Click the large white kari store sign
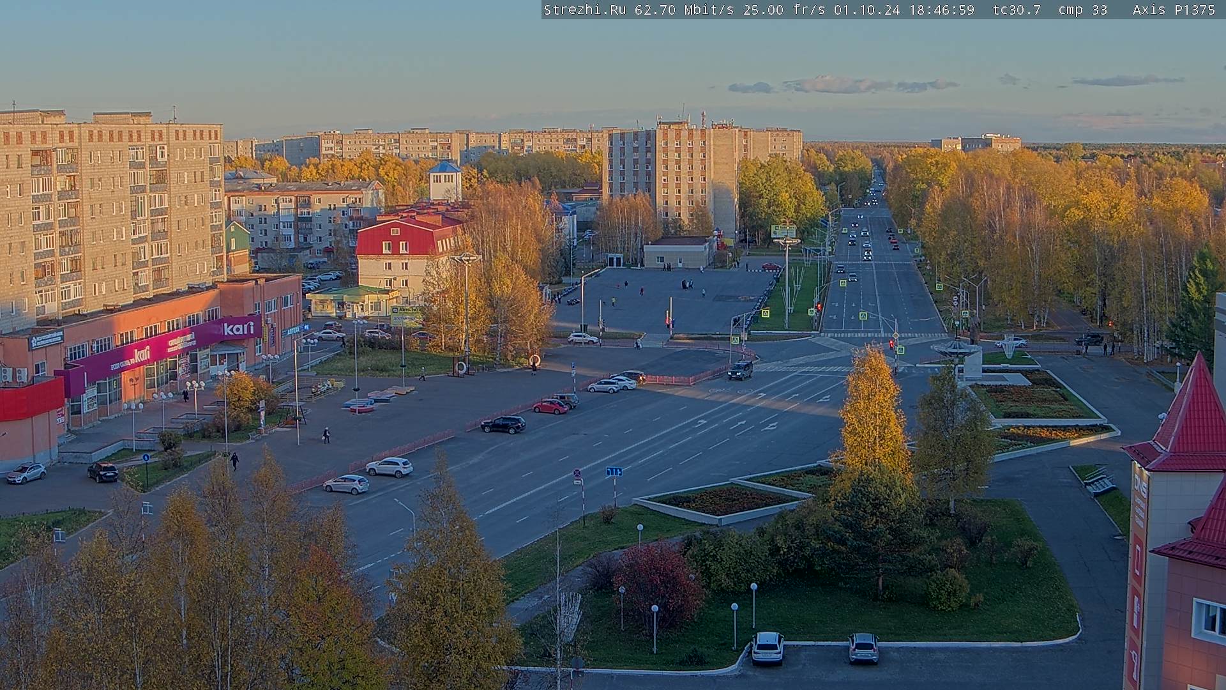Screen dimensions: 1226x690 (x=238, y=328)
